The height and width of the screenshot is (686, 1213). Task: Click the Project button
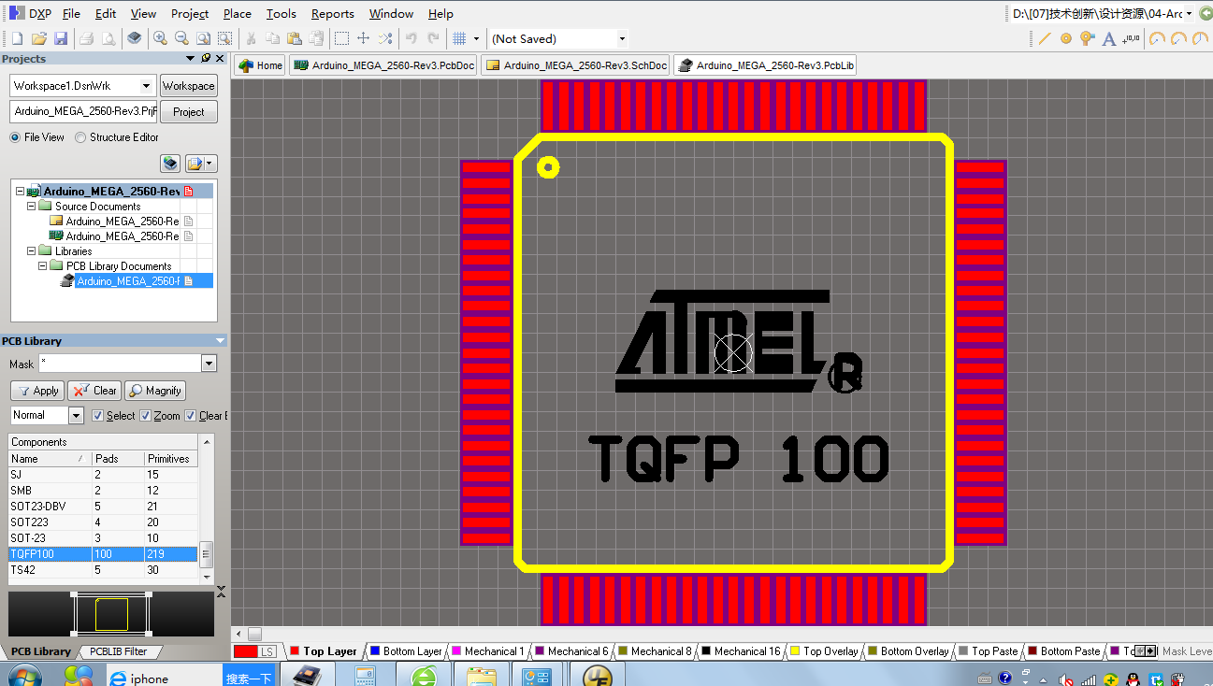click(x=188, y=112)
